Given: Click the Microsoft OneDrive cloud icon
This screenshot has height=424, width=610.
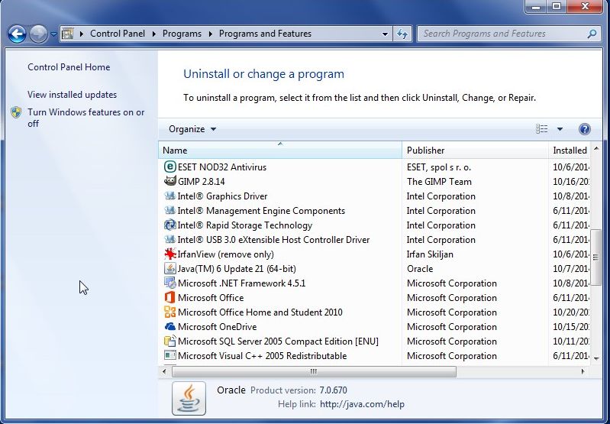Looking at the screenshot, I should [x=169, y=327].
